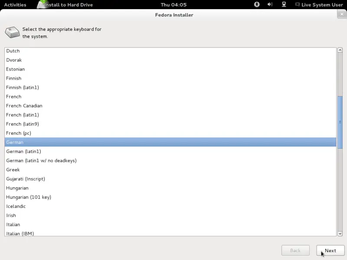Image resolution: width=347 pixels, height=260 pixels.
Task: Select the plain Hungarian keyboard
Action: (x=170, y=188)
